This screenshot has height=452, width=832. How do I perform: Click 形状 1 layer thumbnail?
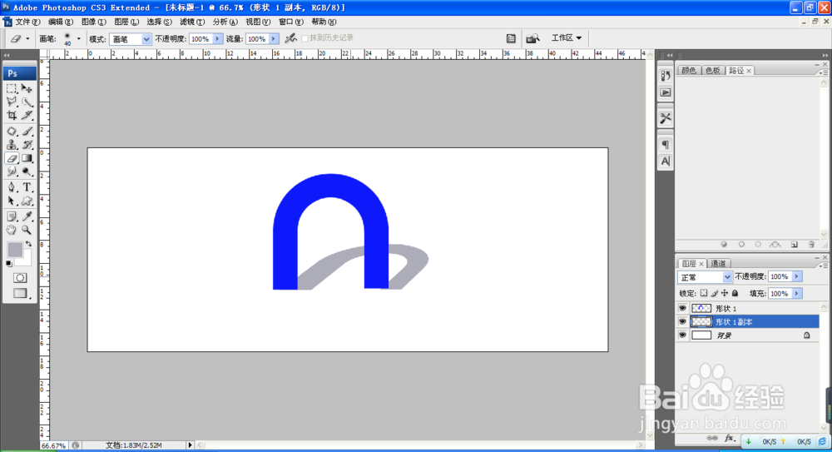[x=701, y=308]
